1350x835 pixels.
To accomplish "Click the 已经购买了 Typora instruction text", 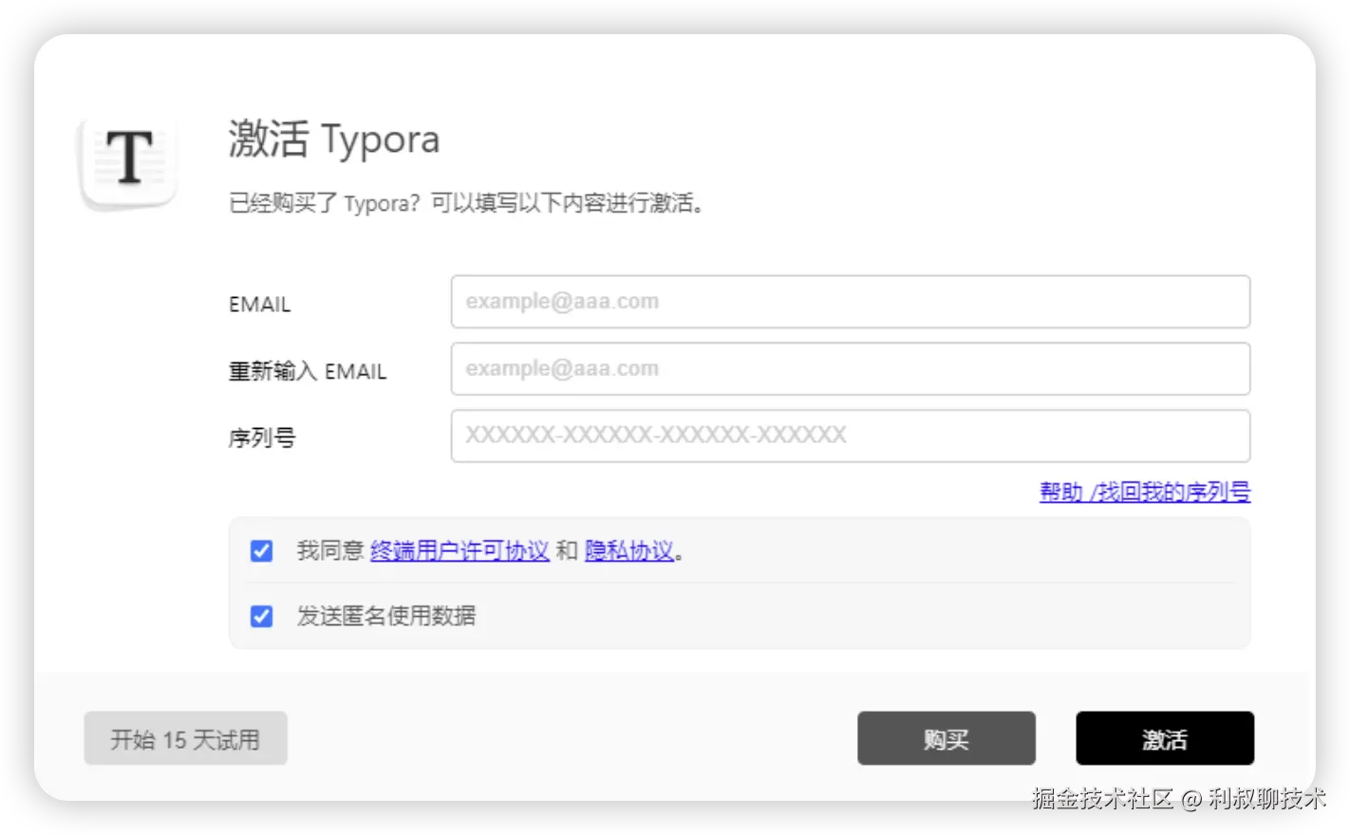I will 467,203.
